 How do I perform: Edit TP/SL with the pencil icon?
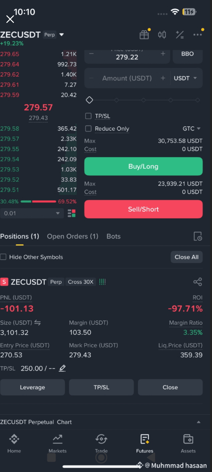click(62, 368)
